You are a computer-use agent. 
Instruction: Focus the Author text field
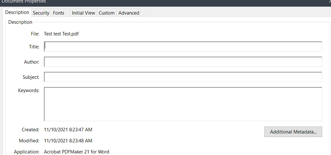tap(183, 62)
